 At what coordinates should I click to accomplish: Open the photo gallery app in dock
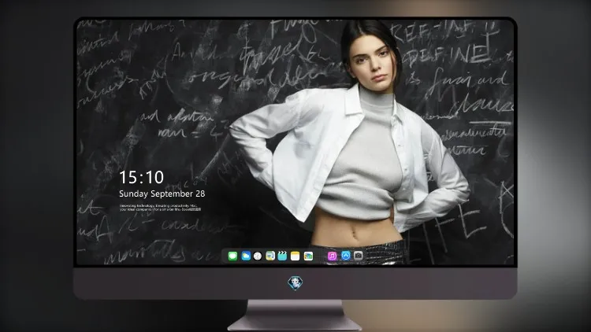point(308,256)
